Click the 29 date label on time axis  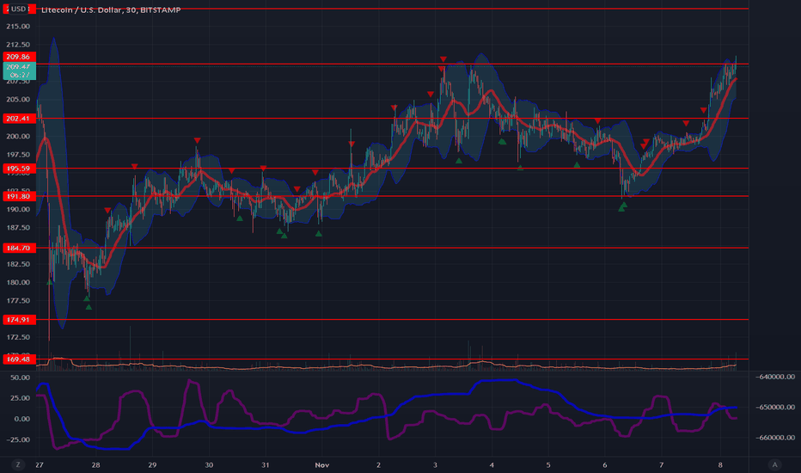pos(152,465)
